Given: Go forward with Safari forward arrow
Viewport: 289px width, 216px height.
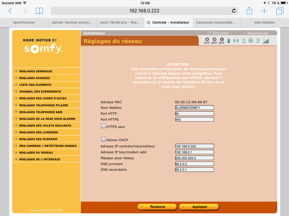Looking at the screenshot, I should pyautogui.click(x=25, y=11).
